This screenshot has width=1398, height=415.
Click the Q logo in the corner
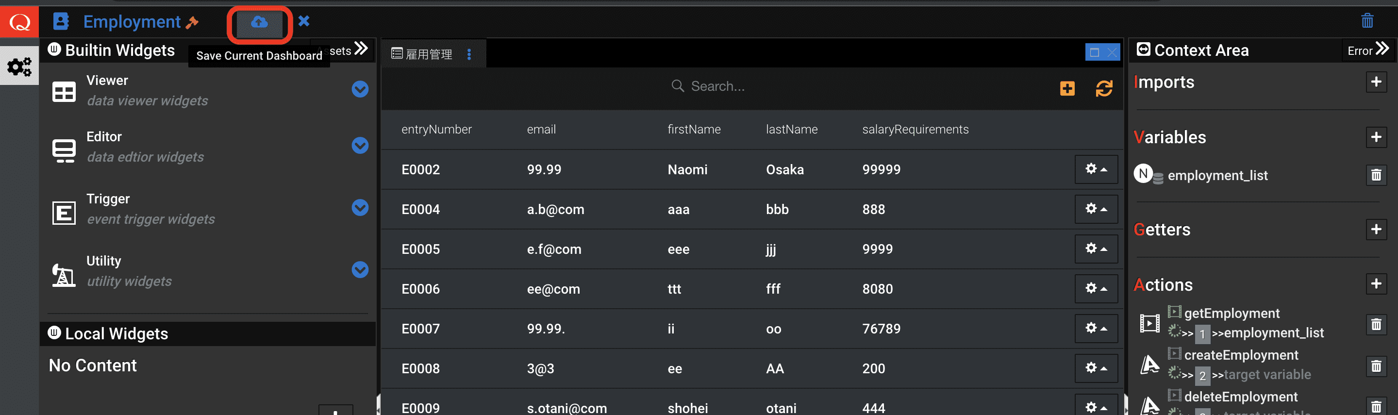(19, 22)
